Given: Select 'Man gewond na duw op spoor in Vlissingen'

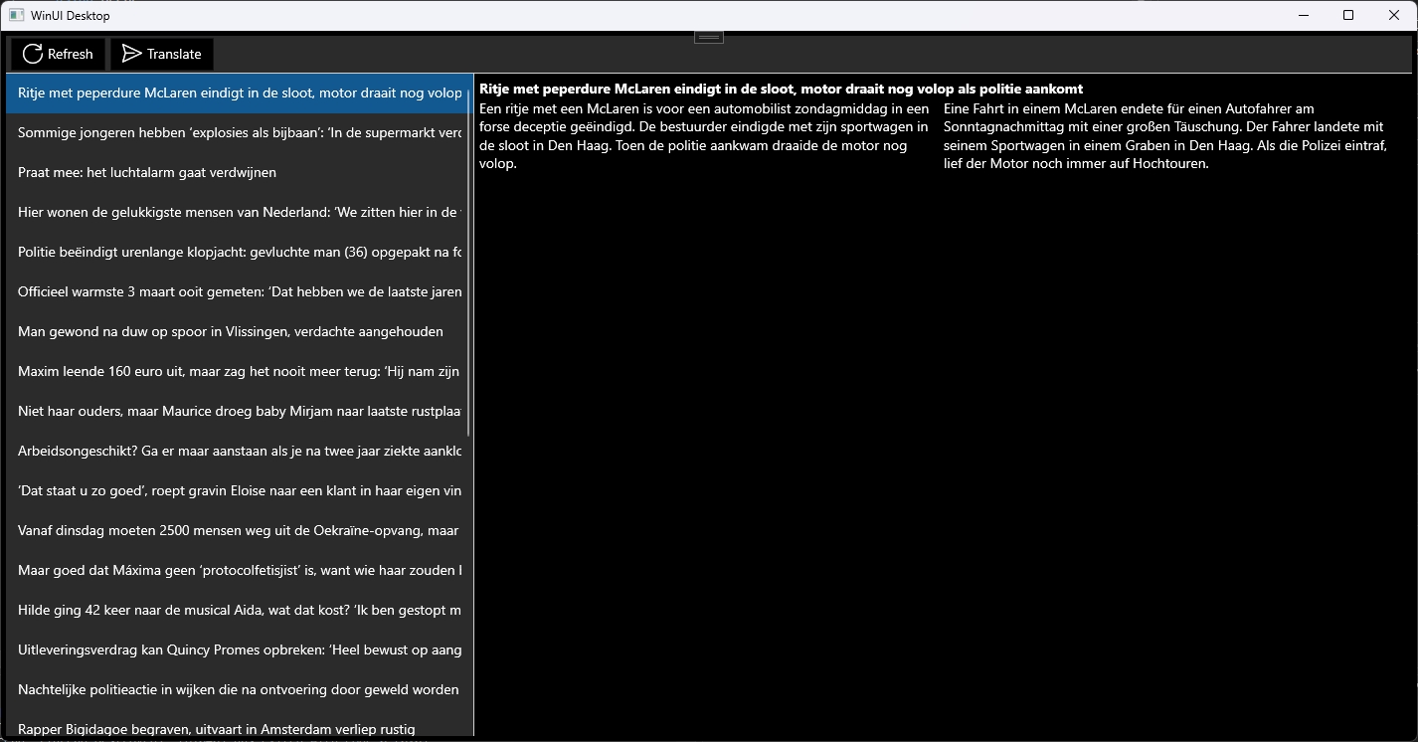Looking at the screenshot, I should [239, 331].
